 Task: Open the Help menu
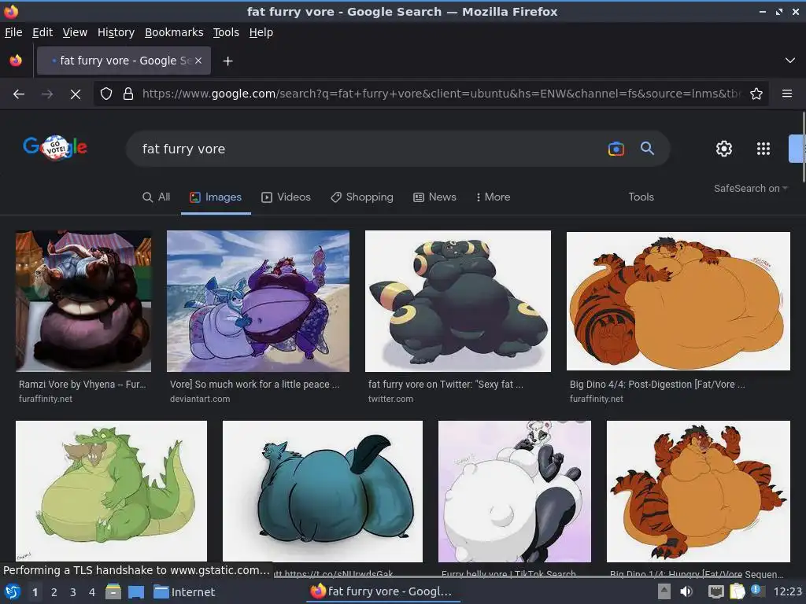tap(261, 32)
